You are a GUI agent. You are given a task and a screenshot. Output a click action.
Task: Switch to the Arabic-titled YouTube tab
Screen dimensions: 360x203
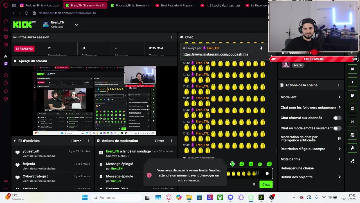point(220,5)
